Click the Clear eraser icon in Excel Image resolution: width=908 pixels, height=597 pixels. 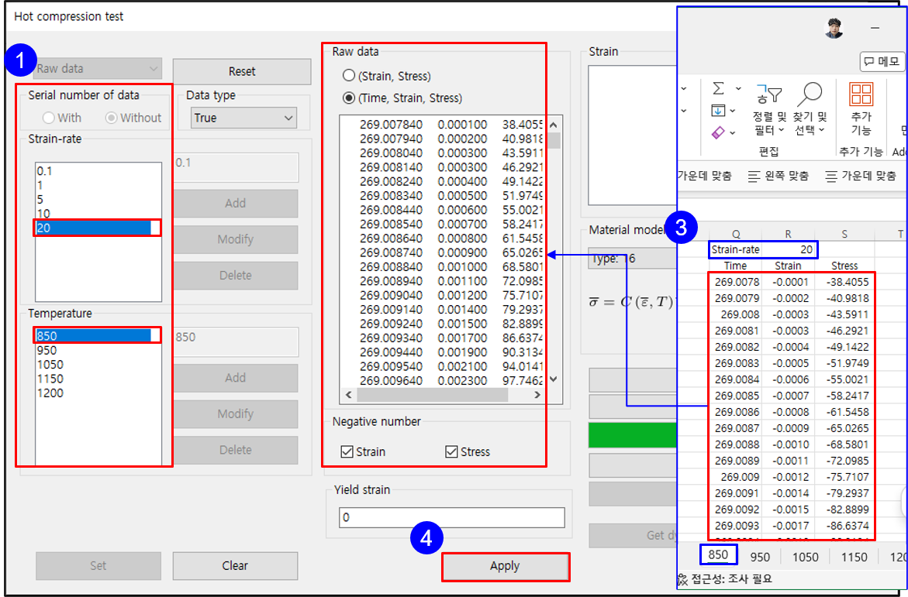coord(718,132)
